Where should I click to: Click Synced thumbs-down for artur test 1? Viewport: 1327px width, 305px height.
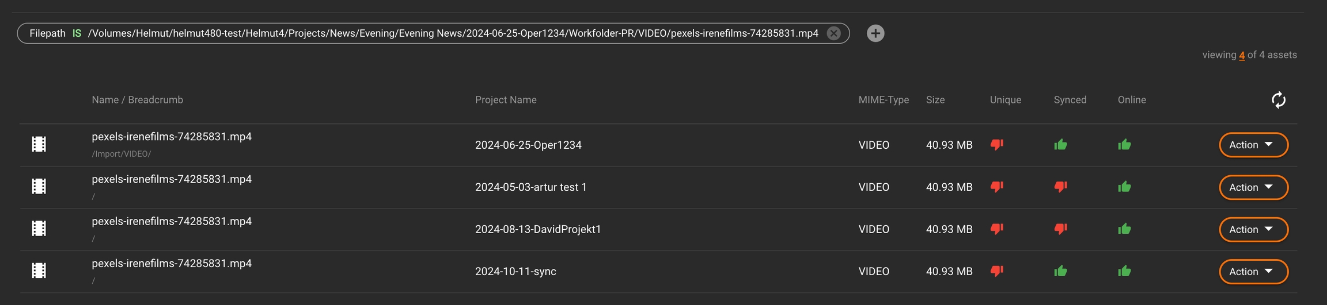pos(1060,187)
